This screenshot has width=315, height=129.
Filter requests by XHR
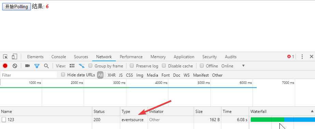tap(111, 75)
